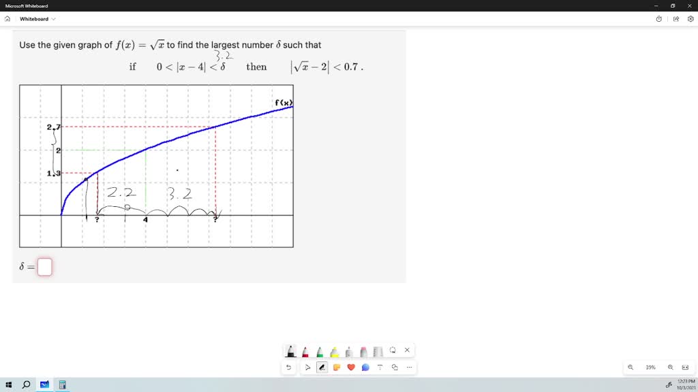
Task: Add a sticky note
Action: [x=337, y=367]
